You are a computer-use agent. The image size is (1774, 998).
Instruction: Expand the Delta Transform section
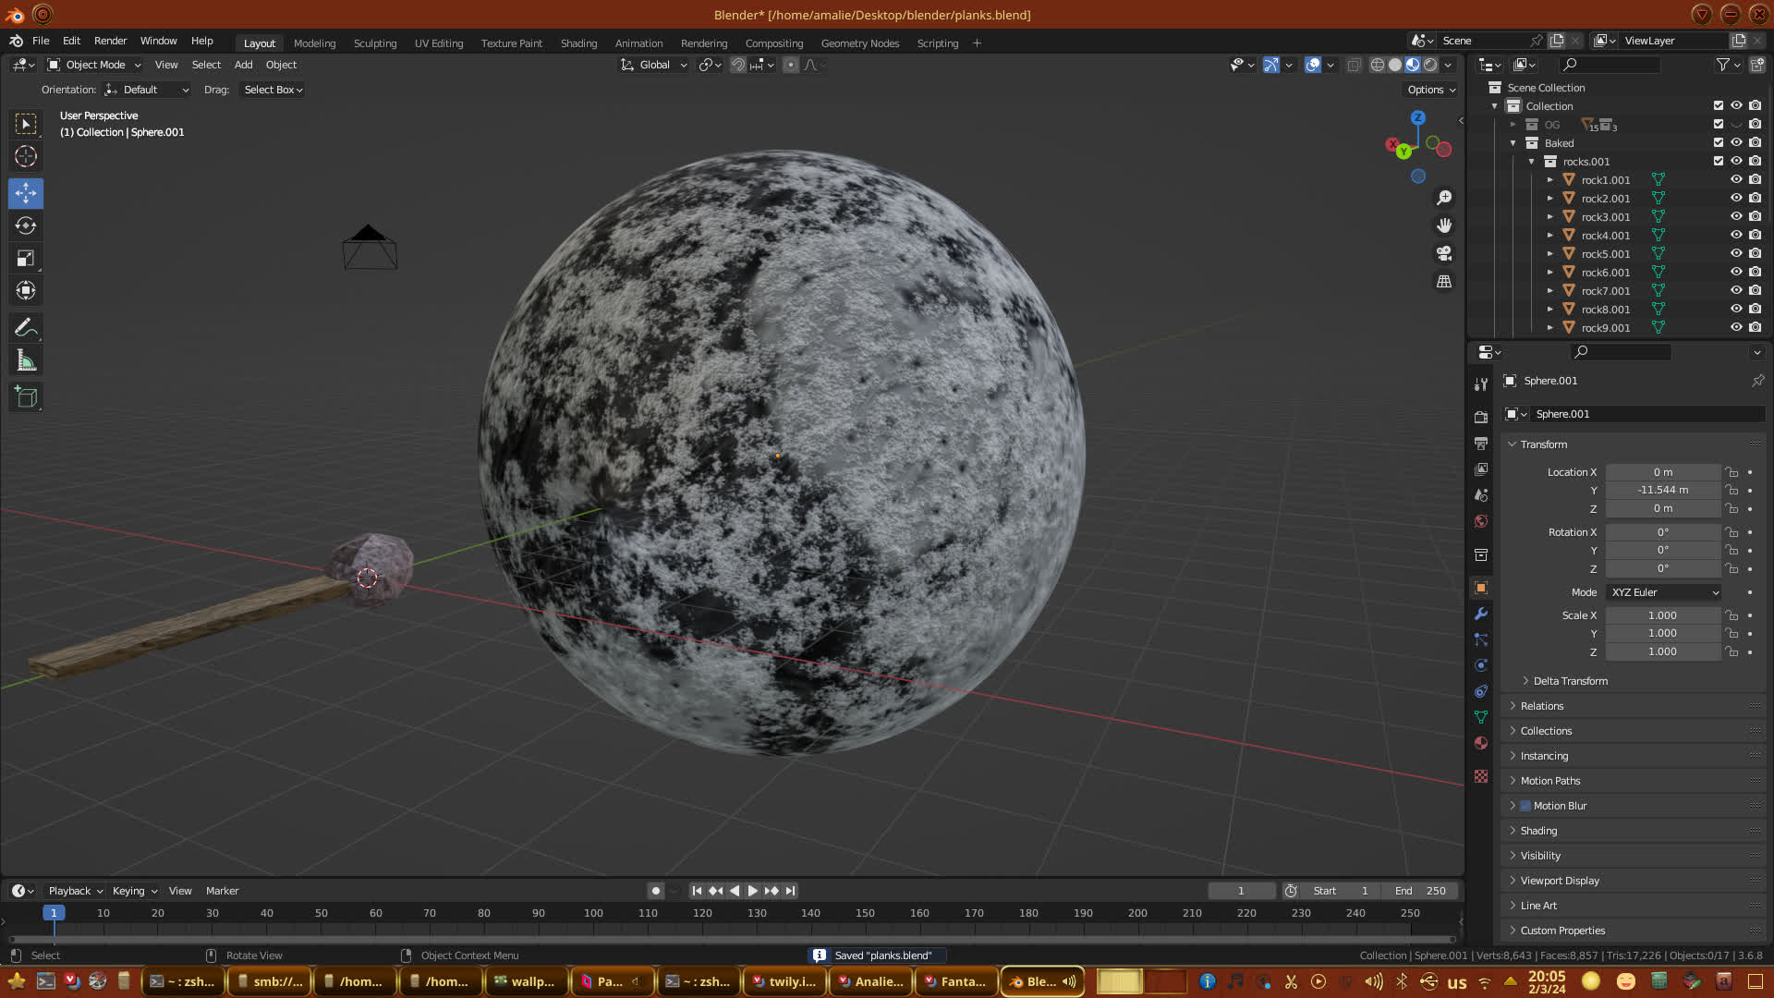click(x=1570, y=681)
